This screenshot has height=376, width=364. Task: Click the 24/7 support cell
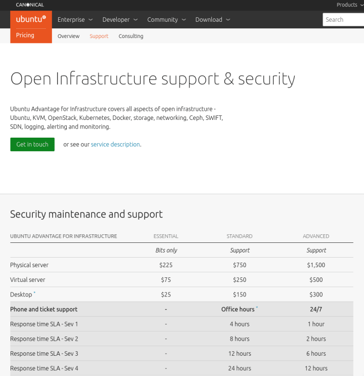coord(316,309)
